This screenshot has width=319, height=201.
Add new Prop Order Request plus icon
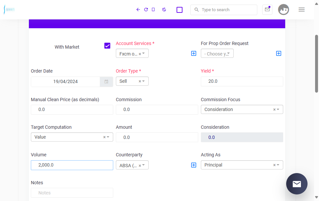click(279, 53)
